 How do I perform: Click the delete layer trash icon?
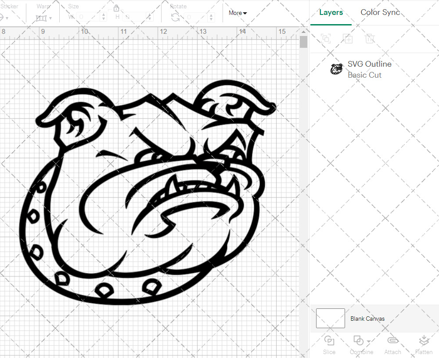click(x=370, y=39)
